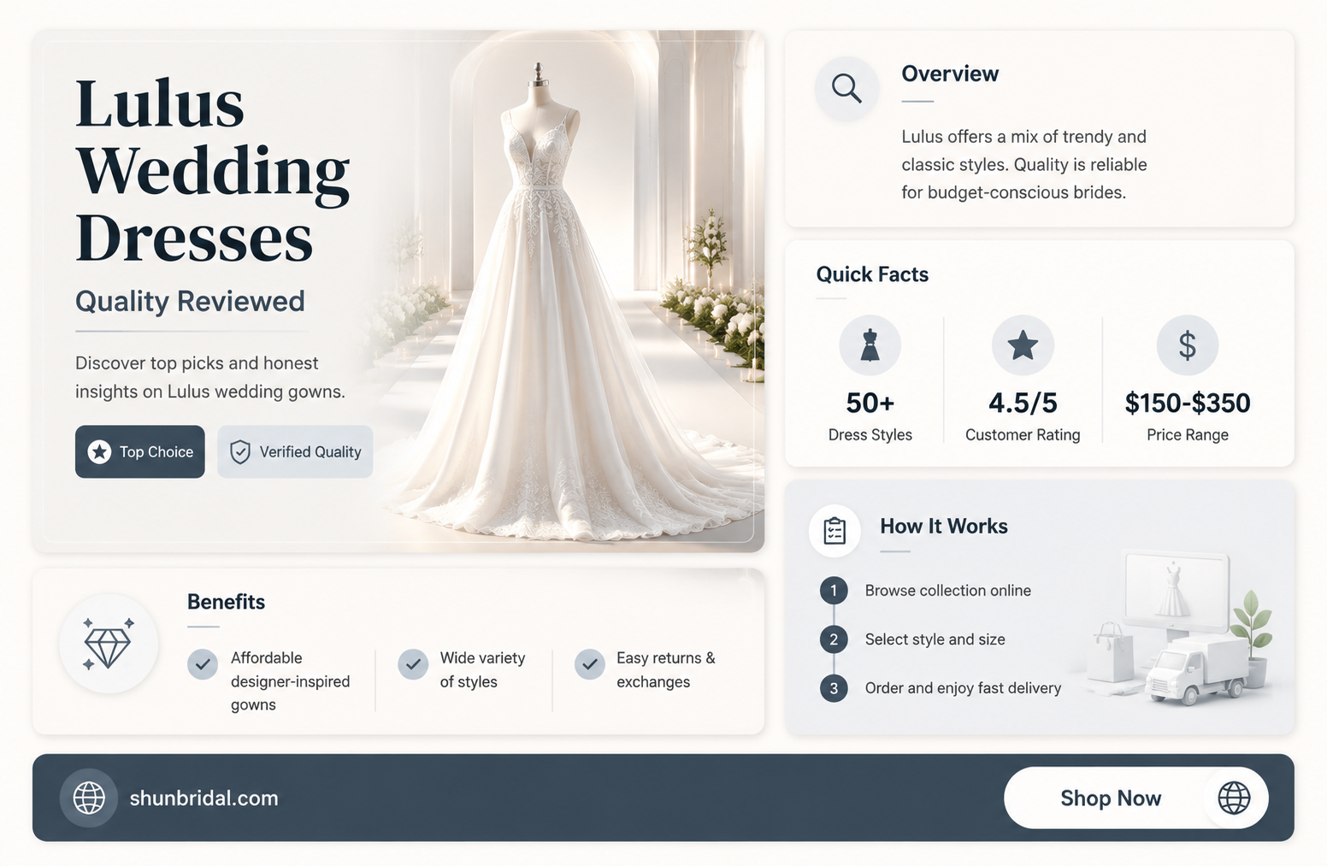Click the Quality Reviewed subtitle
Image resolution: width=1327 pixels, height=866 pixels.
tap(190, 302)
